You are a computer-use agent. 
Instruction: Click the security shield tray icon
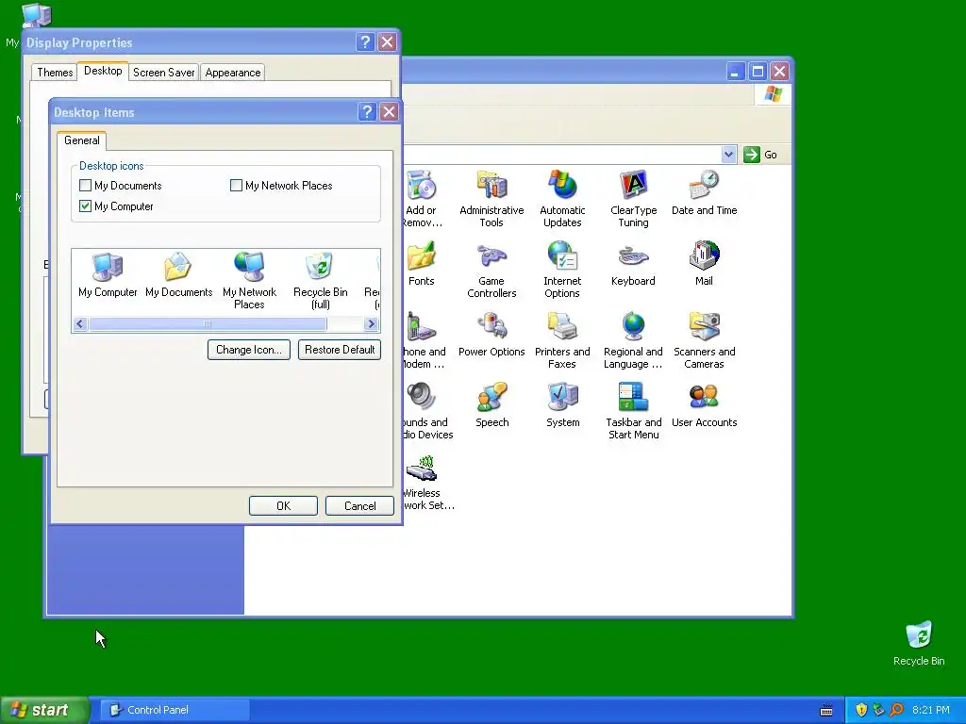coord(861,710)
